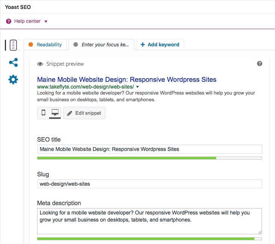
Task: Click the snippet description text preview
Action: click(x=146, y=96)
